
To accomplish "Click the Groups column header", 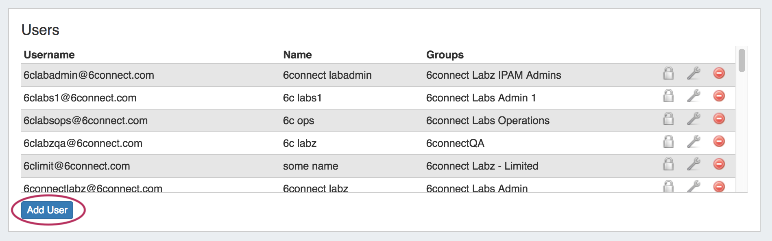I will click(x=445, y=55).
